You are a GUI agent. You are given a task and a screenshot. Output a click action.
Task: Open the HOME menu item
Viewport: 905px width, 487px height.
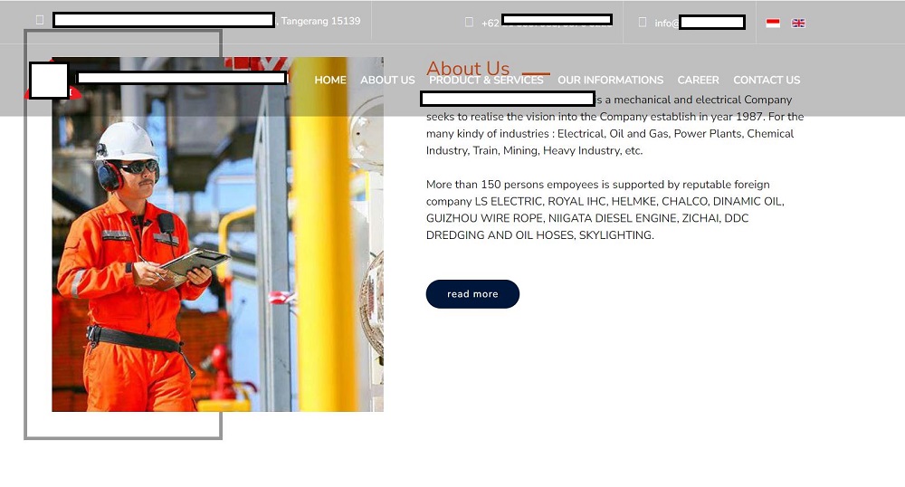click(330, 81)
